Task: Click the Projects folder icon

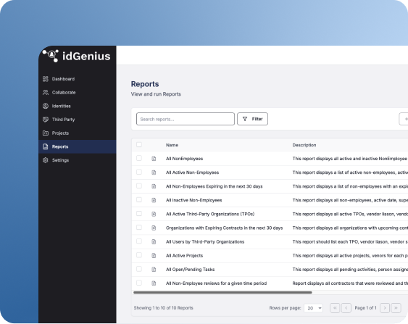Action: 46,133
